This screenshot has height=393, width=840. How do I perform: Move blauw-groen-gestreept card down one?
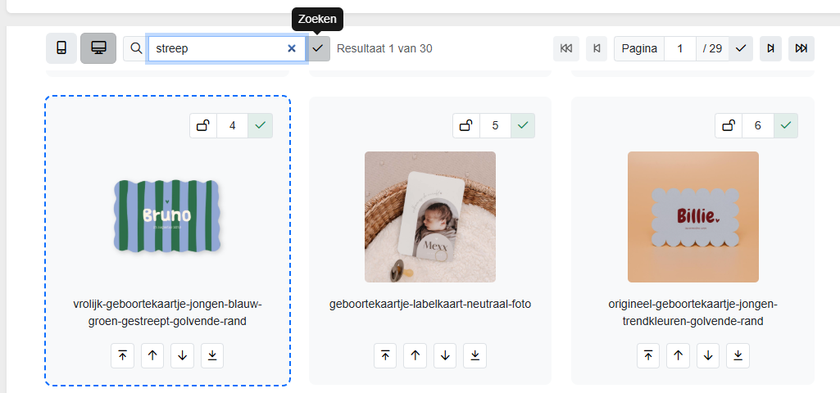pos(182,355)
